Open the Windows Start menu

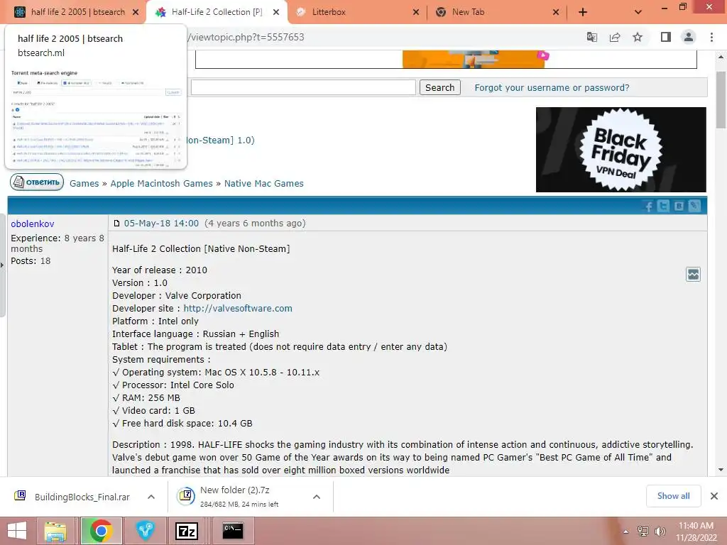click(x=17, y=531)
